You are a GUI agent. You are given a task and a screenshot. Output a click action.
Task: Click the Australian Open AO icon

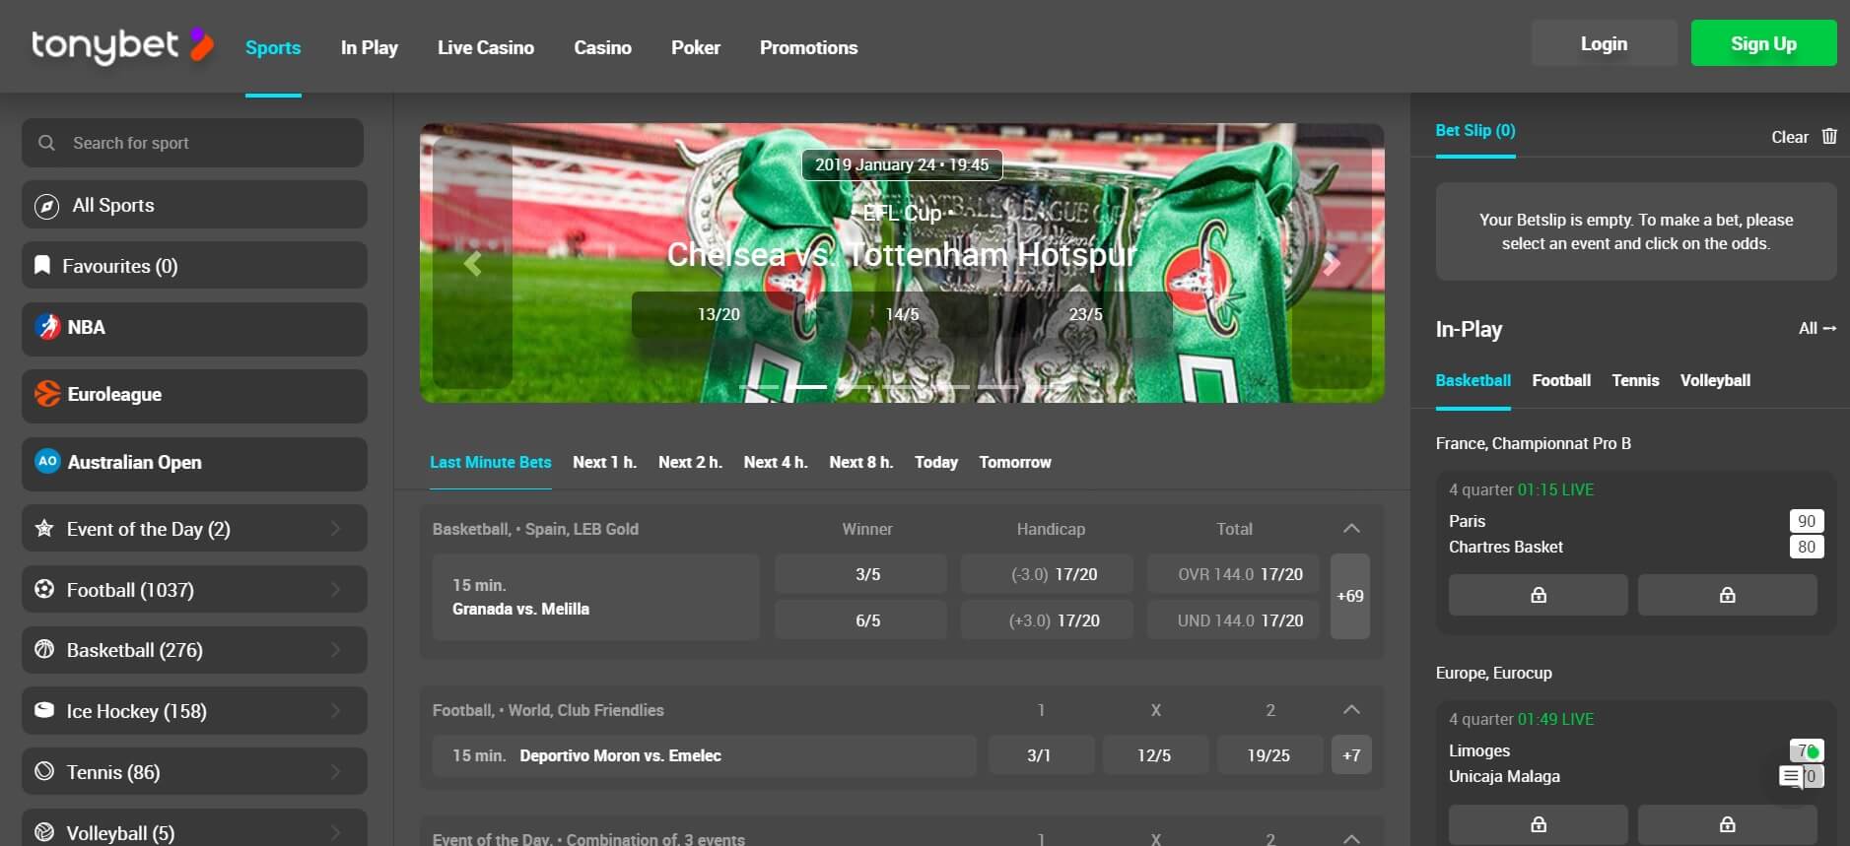pos(47,461)
